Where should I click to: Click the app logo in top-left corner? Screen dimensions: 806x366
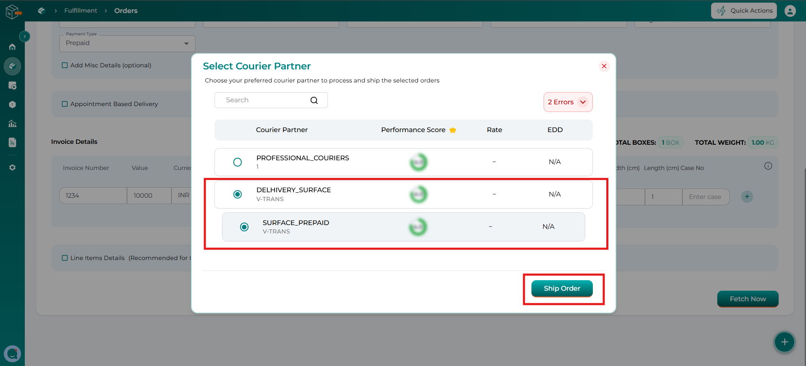point(13,12)
